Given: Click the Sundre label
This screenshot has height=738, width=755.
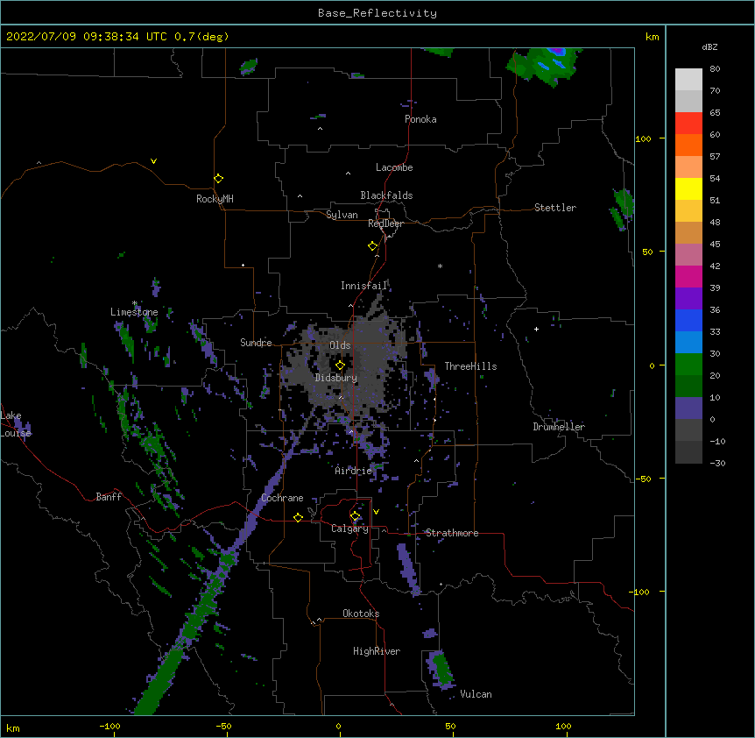Looking at the screenshot, I should pyautogui.click(x=256, y=343).
